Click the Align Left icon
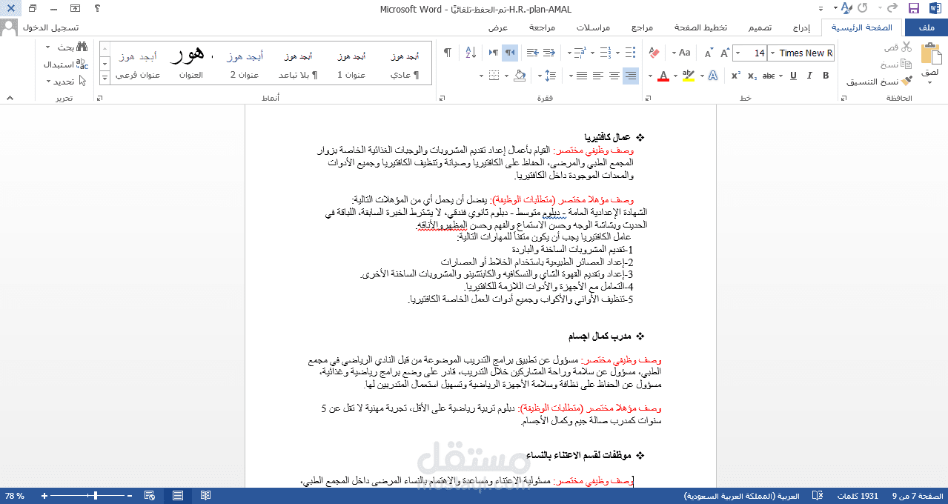The width and height of the screenshot is (948, 504). point(597,76)
